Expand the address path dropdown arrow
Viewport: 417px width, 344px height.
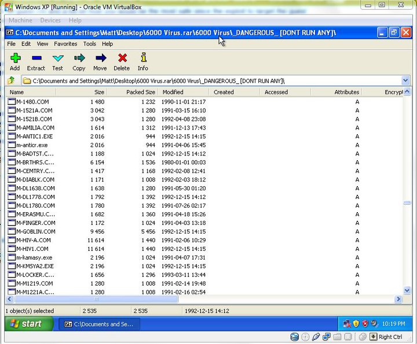click(405, 80)
